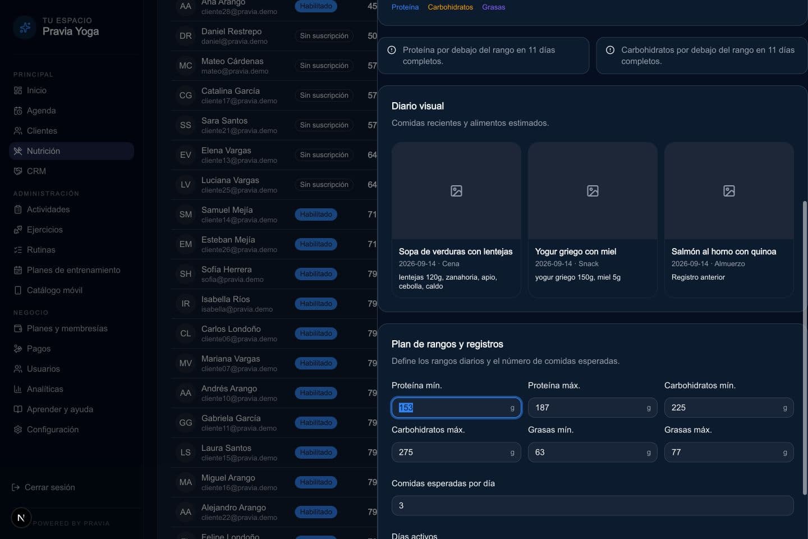Click the Configuración gear icon

click(x=18, y=430)
